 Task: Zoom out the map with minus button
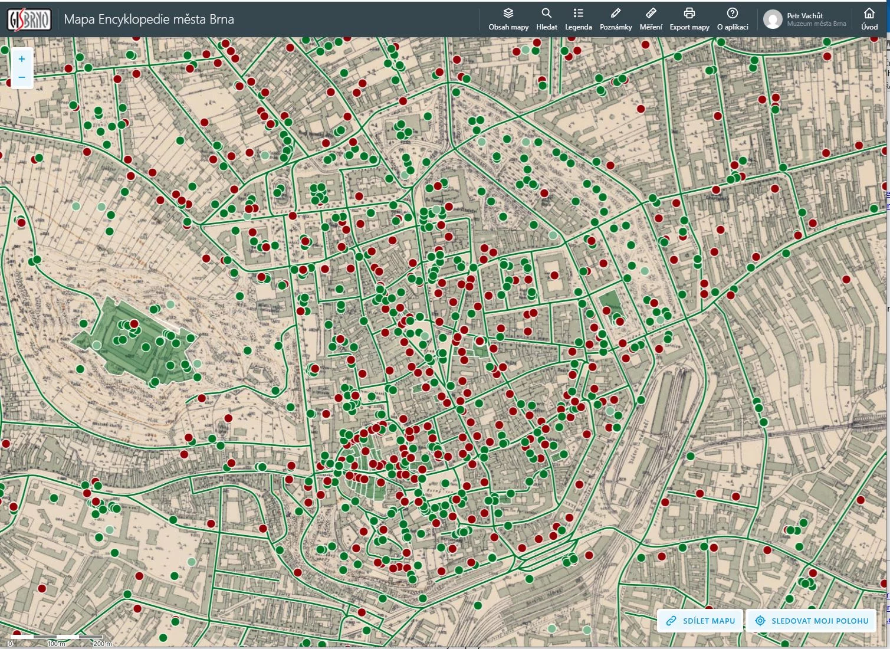pos(22,77)
